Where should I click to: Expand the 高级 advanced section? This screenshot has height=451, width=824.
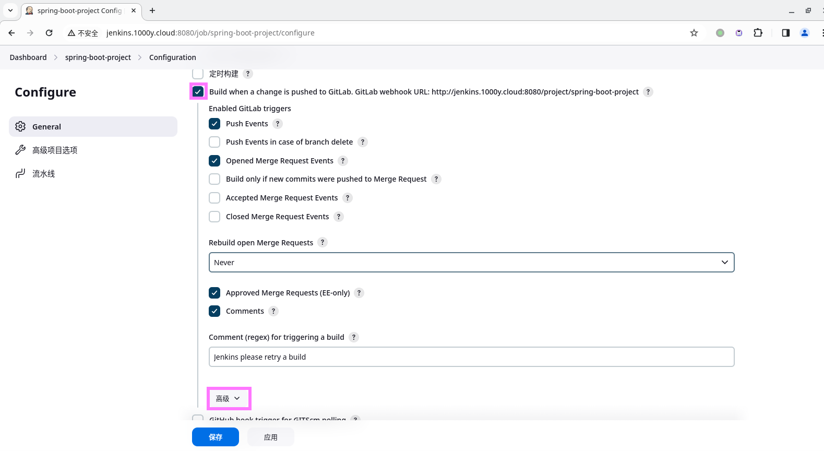(229, 398)
